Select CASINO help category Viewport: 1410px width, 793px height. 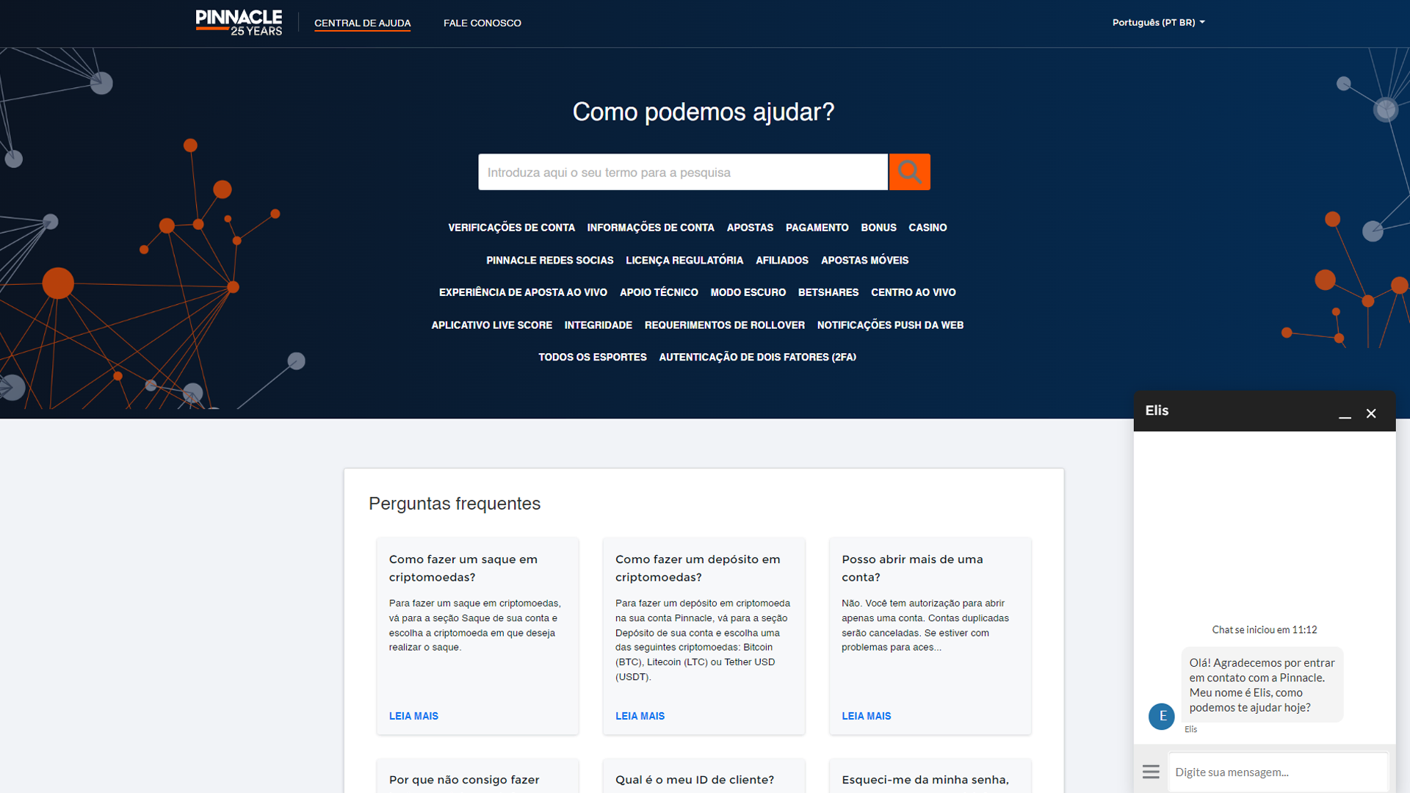926,227
